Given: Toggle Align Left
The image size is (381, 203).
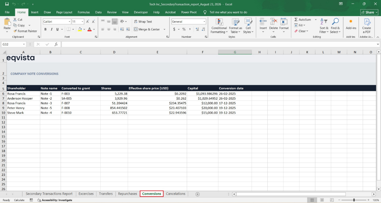Looking at the screenshot, I should tap(103, 29).
